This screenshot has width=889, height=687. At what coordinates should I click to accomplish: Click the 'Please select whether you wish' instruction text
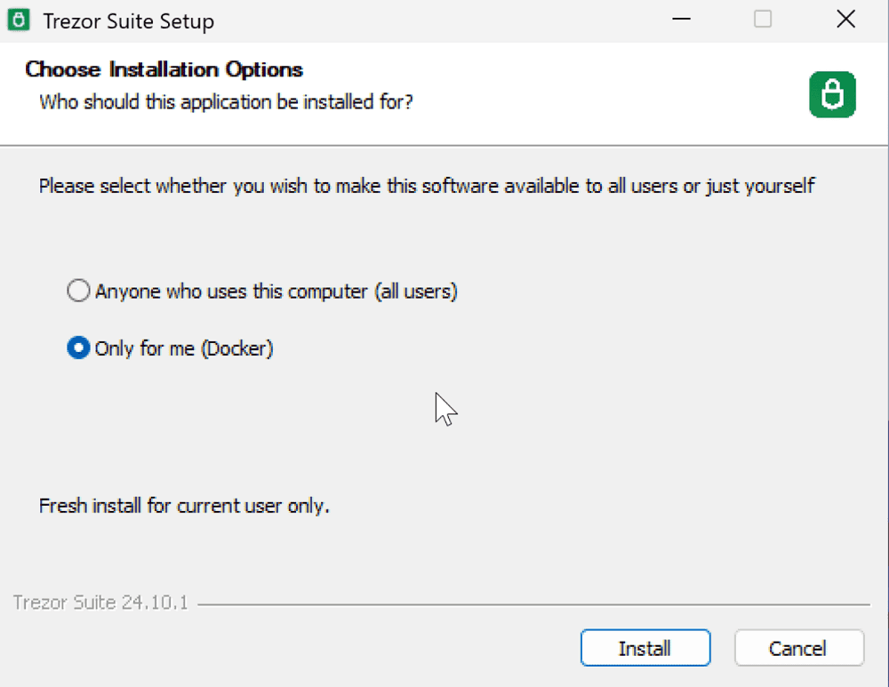pos(427,186)
